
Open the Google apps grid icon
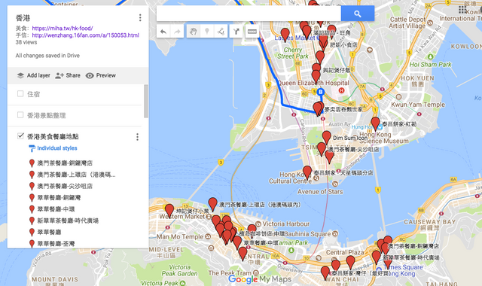tap(462, 10)
